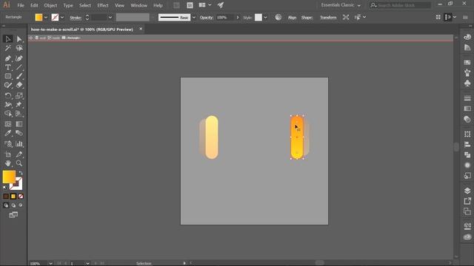Set paint mode to None

pos(21,197)
